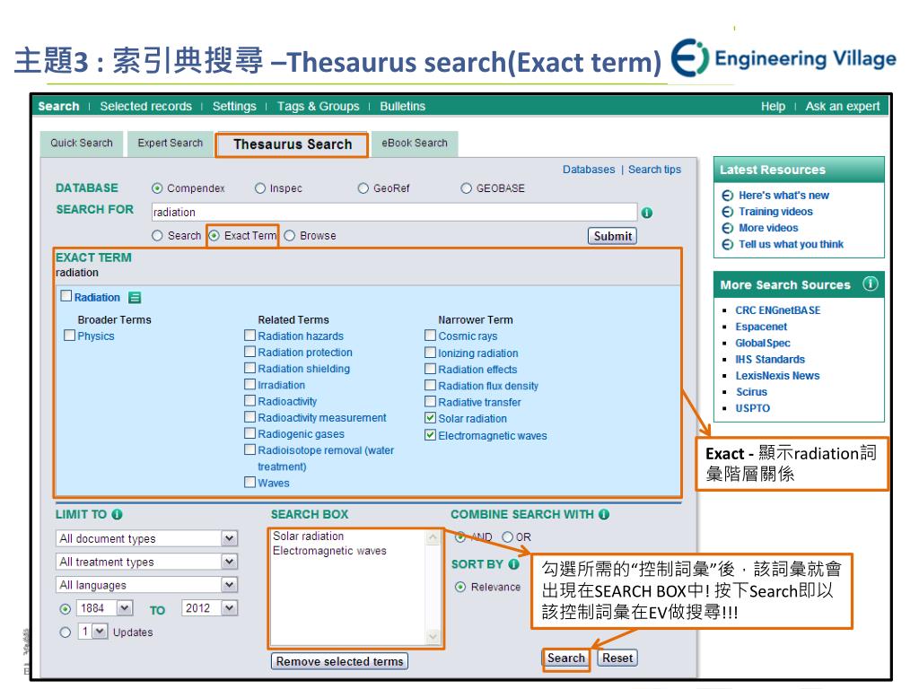This screenshot has height=689, width=919.
Task: Switch to the Expert Search tab
Action: tap(170, 143)
